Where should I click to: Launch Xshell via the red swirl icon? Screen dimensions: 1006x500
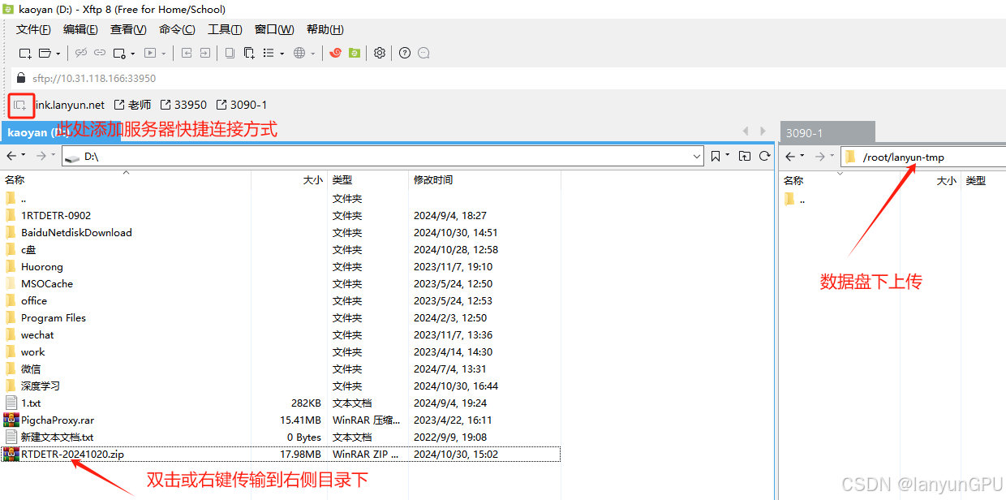click(x=335, y=54)
